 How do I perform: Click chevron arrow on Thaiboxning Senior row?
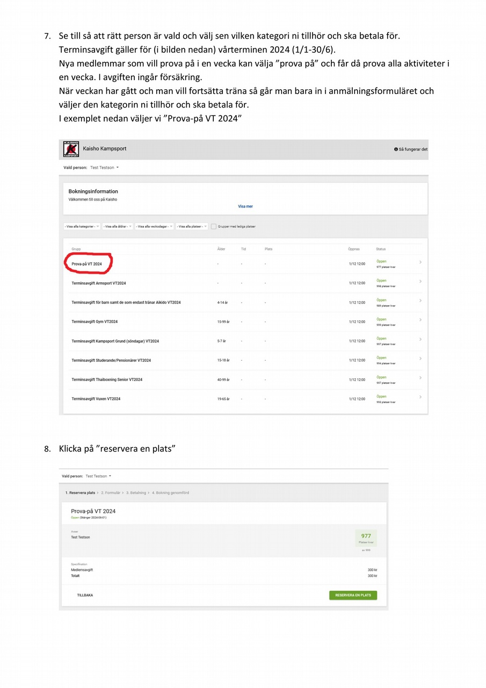point(420,378)
